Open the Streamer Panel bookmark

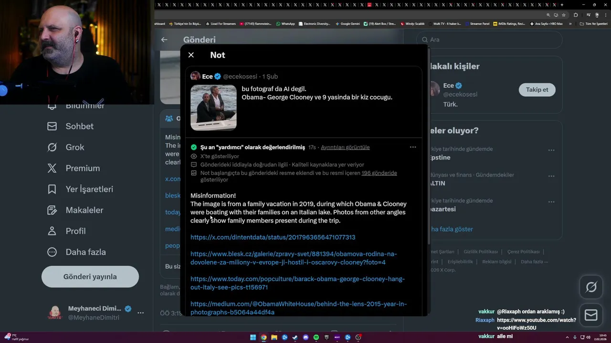[477, 23]
